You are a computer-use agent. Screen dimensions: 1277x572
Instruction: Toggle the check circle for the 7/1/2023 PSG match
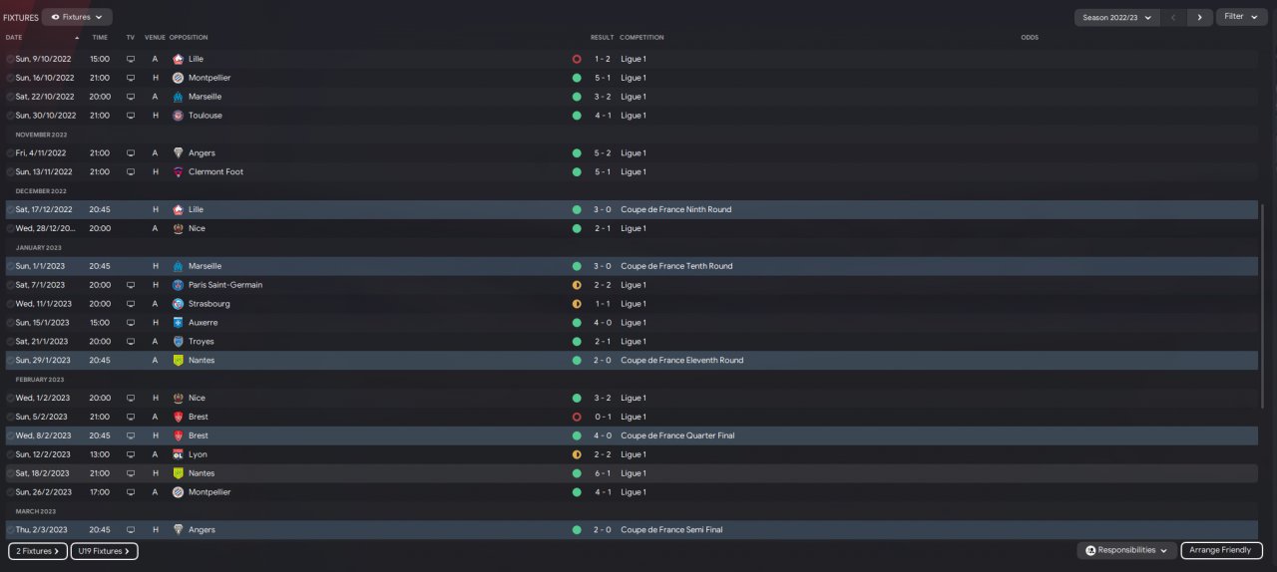[10, 285]
